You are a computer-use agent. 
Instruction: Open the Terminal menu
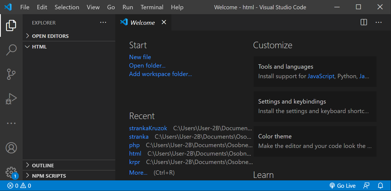[x=152, y=7]
